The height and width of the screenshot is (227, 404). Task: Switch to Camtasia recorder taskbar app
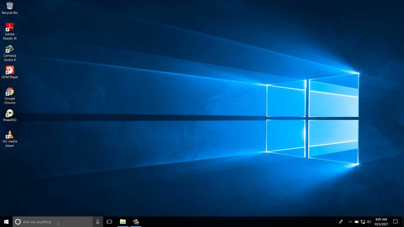pyautogui.click(x=136, y=222)
